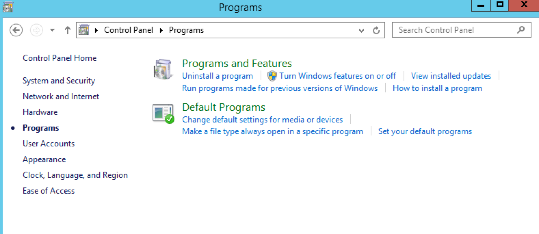Select System and Security in sidebar
The height and width of the screenshot is (234, 539).
coord(59,81)
